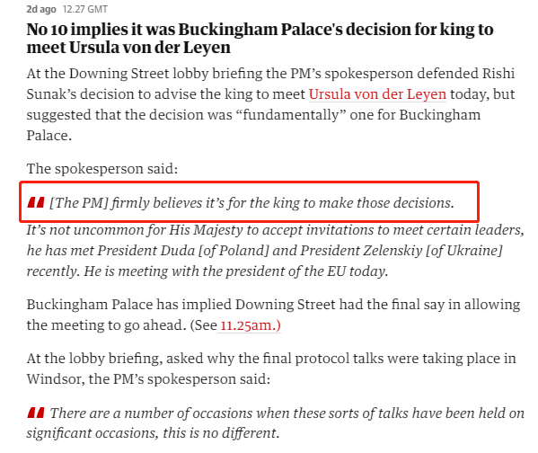This screenshot has height=453, width=538.
Task: Follow the 11.25am reference link
Action: tap(250, 324)
